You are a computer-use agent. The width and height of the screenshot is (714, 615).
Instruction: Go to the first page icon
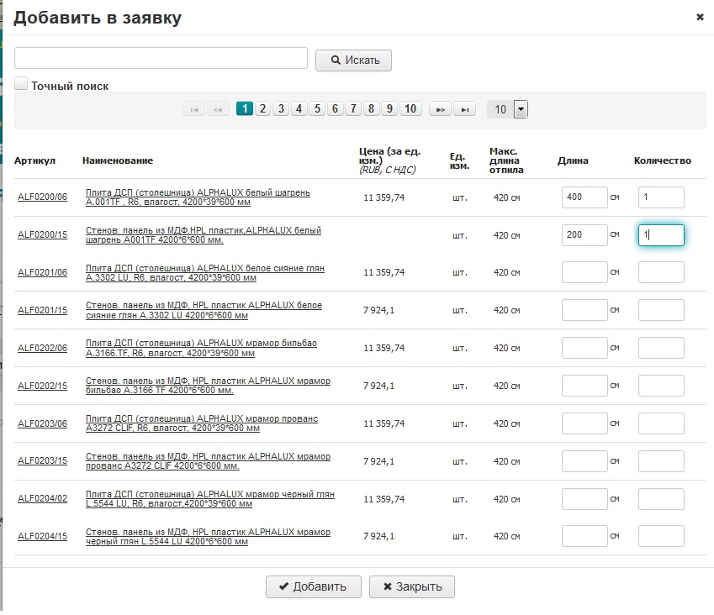tap(194, 109)
